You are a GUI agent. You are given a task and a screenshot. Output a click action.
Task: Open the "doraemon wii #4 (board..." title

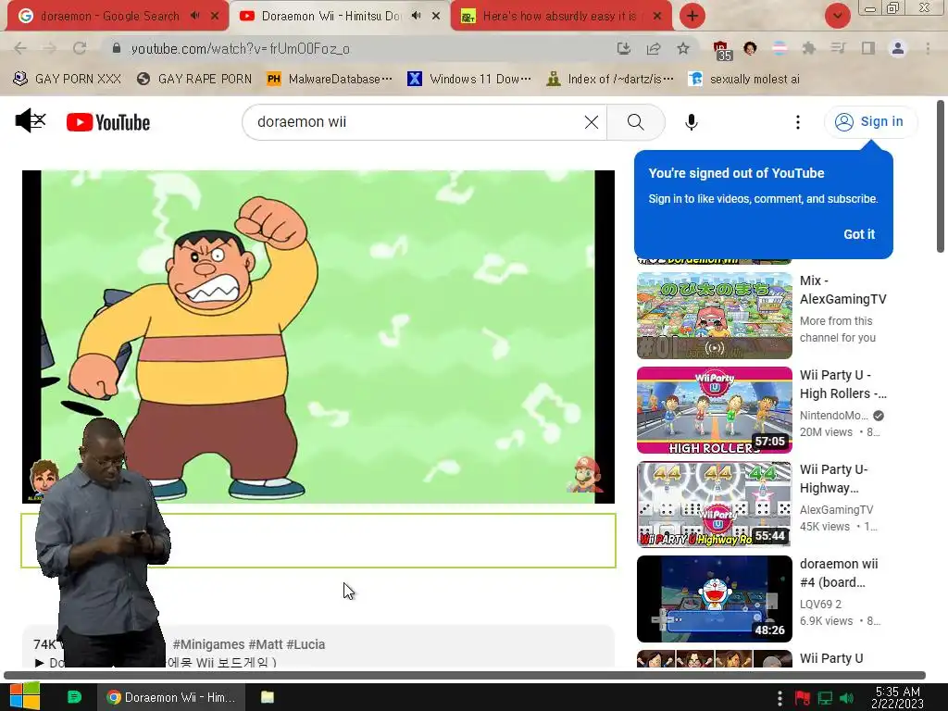coord(839,572)
